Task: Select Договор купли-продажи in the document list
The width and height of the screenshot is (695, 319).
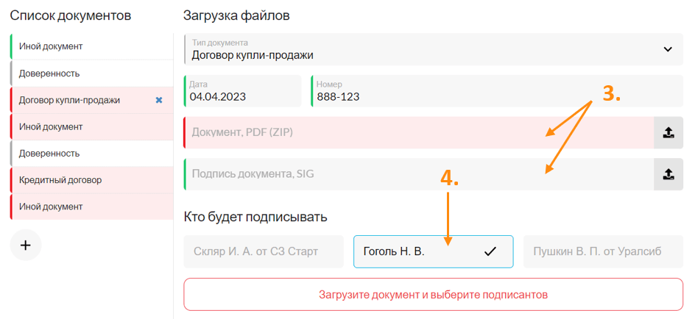Action: 91,101
